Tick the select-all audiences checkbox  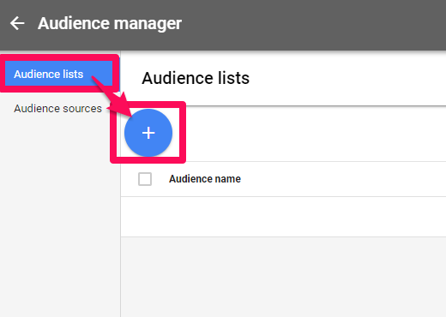point(145,179)
